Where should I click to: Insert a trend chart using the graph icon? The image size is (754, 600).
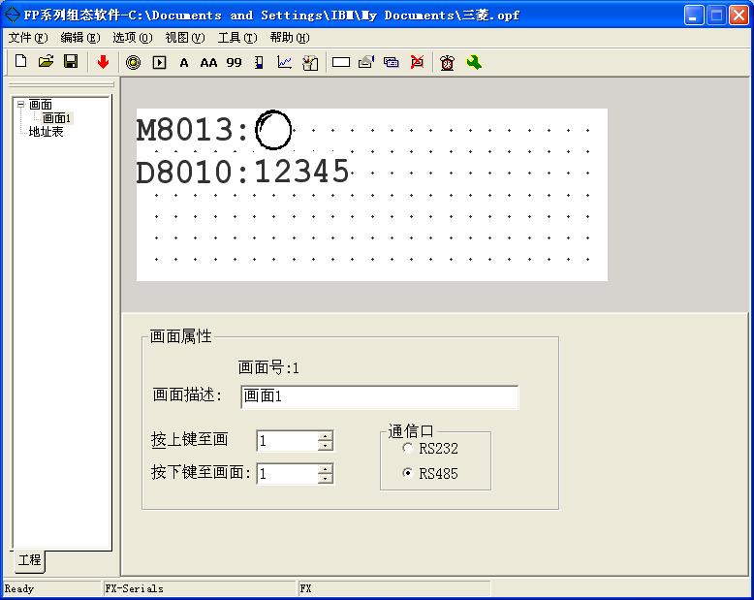pyautogui.click(x=284, y=62)
